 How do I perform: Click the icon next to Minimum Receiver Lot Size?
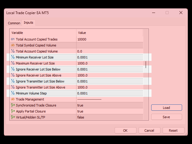[x=13, y=57]
